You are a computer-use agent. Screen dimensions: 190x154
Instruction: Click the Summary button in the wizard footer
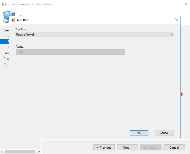[x=150, y=148]
